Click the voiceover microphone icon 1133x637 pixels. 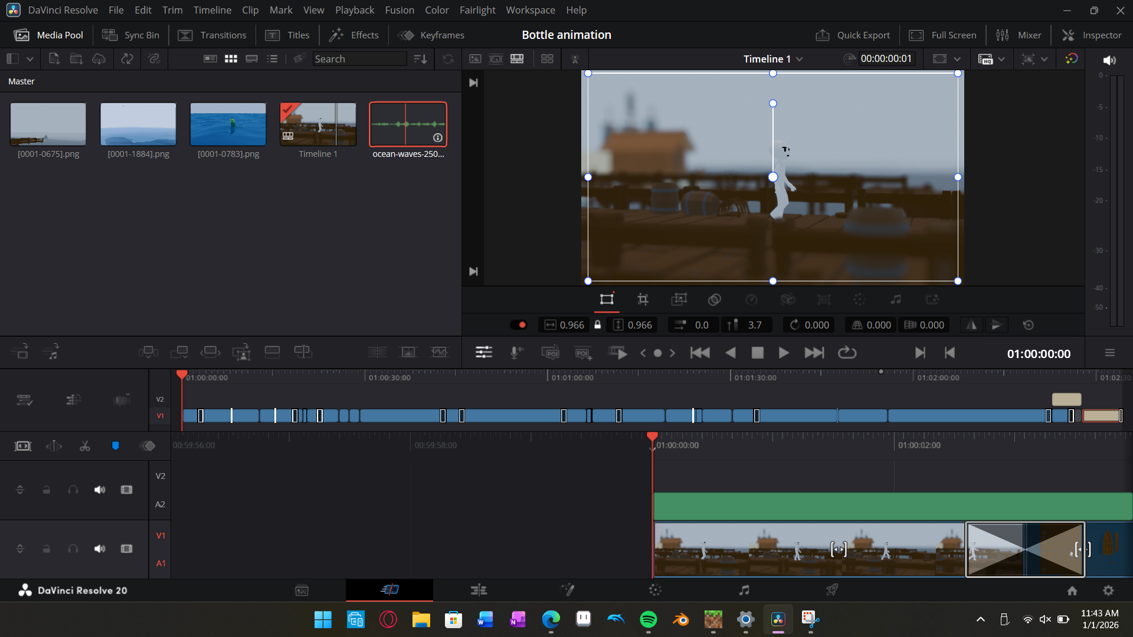[516, 353]
